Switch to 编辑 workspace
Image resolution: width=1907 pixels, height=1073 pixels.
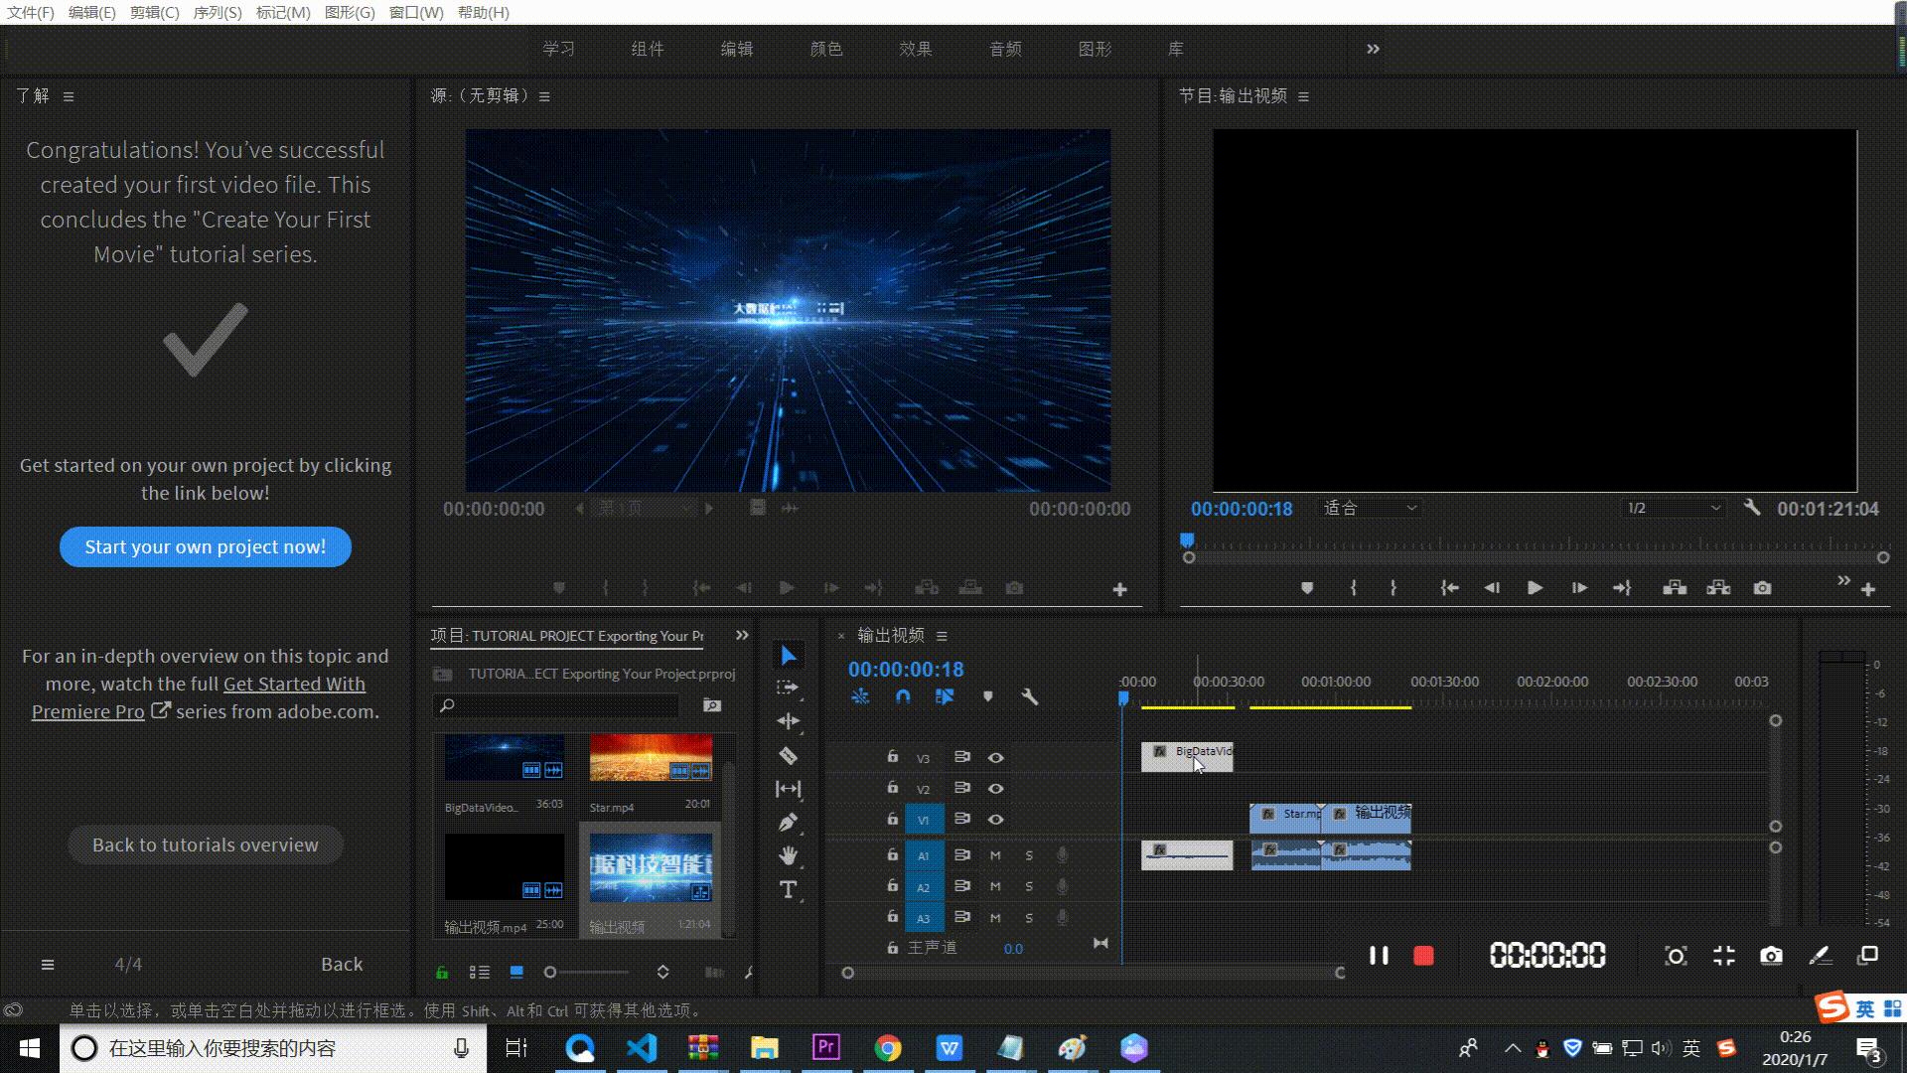pos(737,49)
